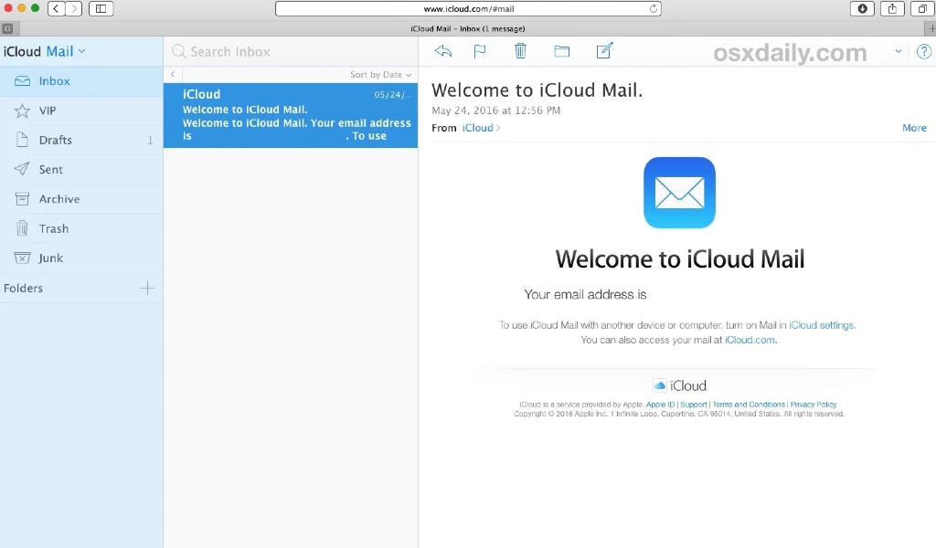This screenshot has width=936, height=548.
Task: Click the VIP star icon
Action: click(x=22, y=111)
